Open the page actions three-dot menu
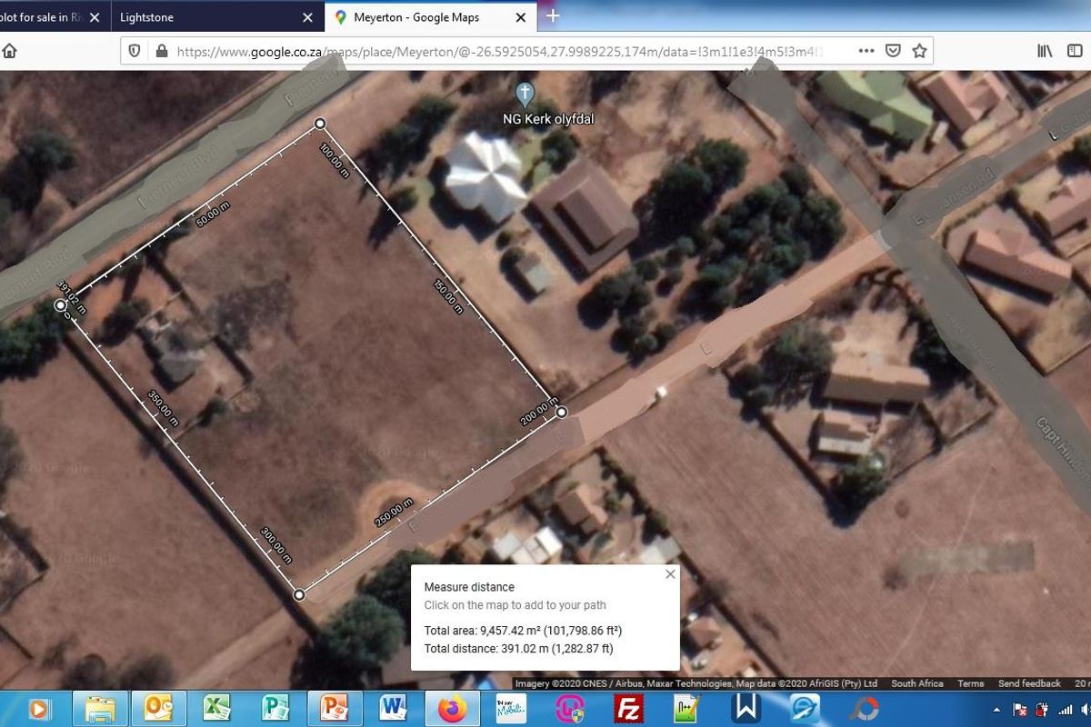Viewport: 1091px width, 727px height. (x=866, y=51)
